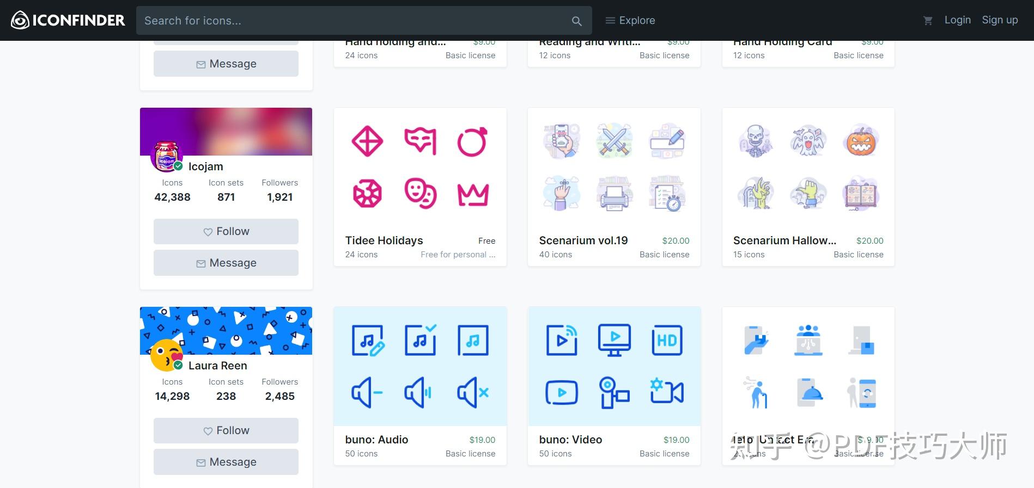Click the top Message button above Icojam
Image resolution: width=1034 pixels, height=488 pixels.
226,64
